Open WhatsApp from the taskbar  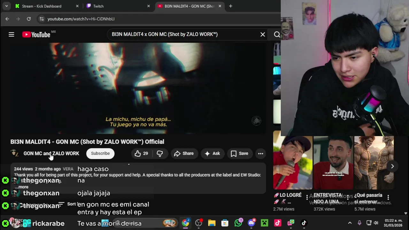point(238,223)
